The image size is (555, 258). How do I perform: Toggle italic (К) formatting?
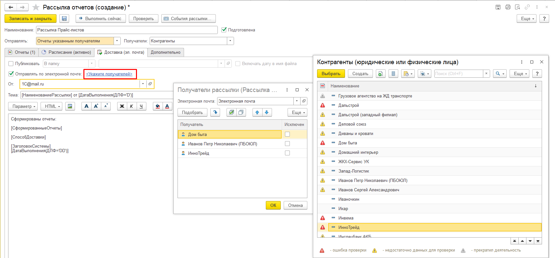pos(131,106)
